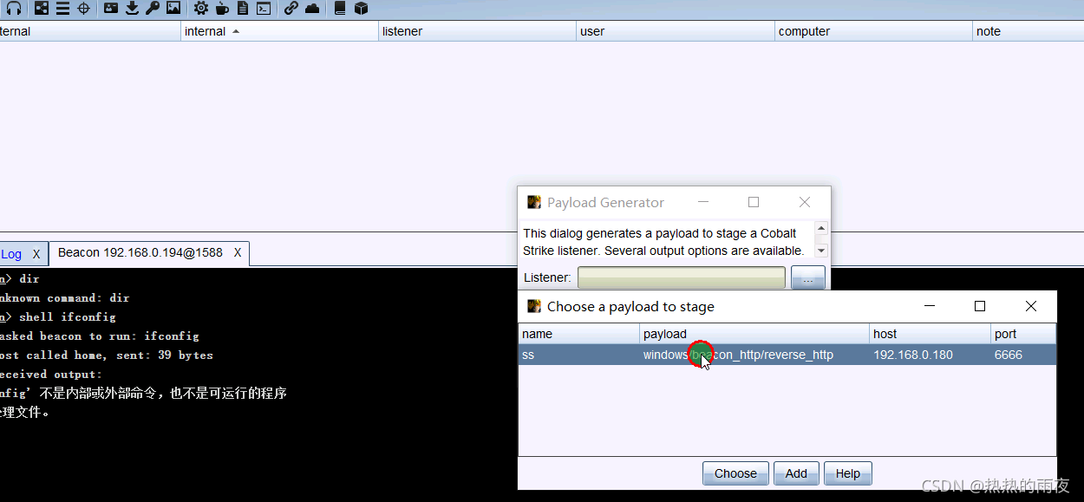This screenshot has height=502, width=1084.
Task: Maximize the Payload Generator window
Action: (754, 202)
